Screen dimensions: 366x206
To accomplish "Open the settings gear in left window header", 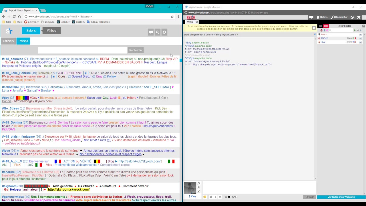I will tap(164, 32).
